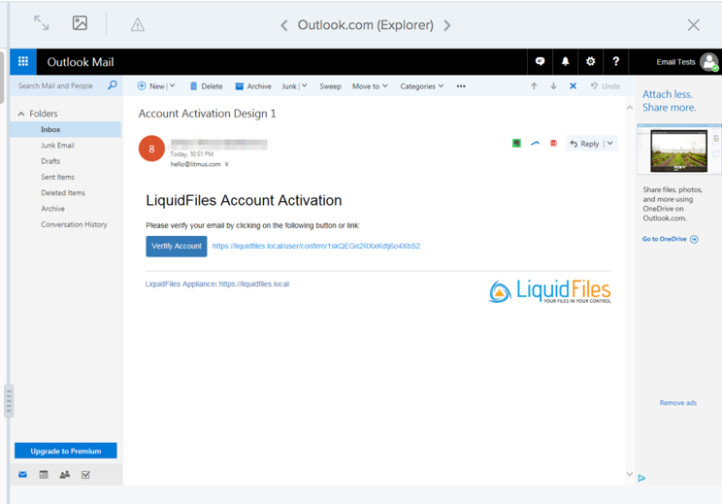This screenshot has width=722, height=504.
Task: Click the expand arrows icon in preview bar
Action: [x=42, y=23]
